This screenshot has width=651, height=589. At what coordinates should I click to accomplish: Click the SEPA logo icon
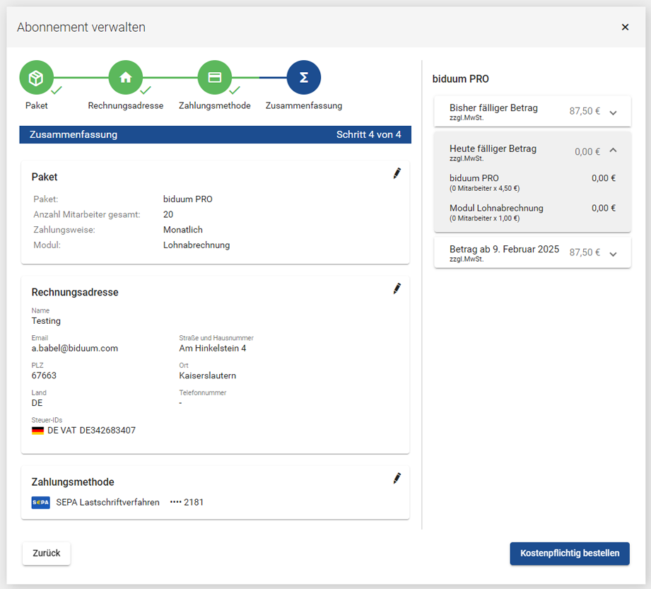(40, 503)
